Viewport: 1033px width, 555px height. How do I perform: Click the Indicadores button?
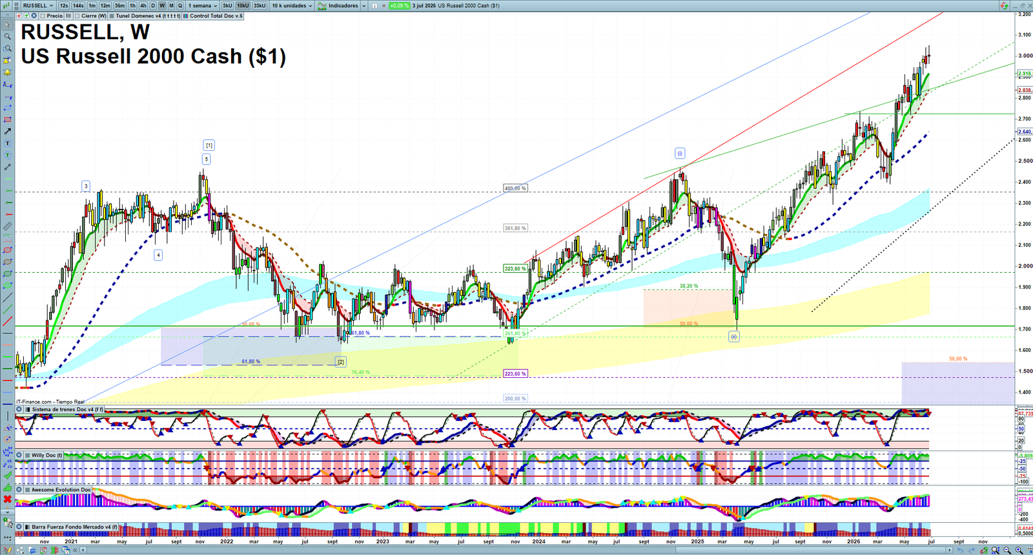[343, 6]
